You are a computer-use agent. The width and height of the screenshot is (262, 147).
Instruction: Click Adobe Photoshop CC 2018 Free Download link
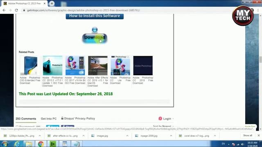pyautogui.click(x=143, y=80)
